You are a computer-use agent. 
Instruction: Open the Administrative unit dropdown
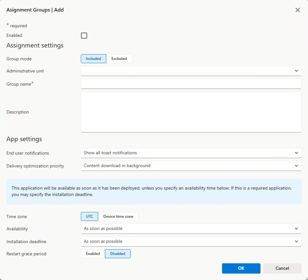[191, 71]
